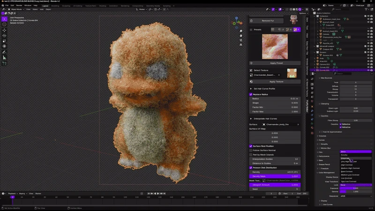Expand the Volumes panel
Image resolution: width=375 pixels, height=211 pixels.
(318, 136)
